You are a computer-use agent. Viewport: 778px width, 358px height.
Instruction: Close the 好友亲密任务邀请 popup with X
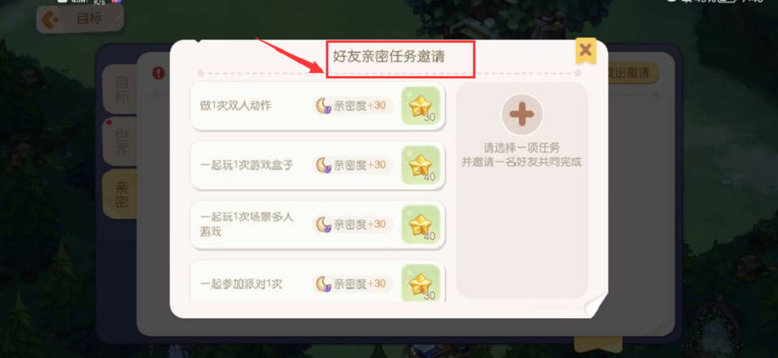(x=586, y=50)
